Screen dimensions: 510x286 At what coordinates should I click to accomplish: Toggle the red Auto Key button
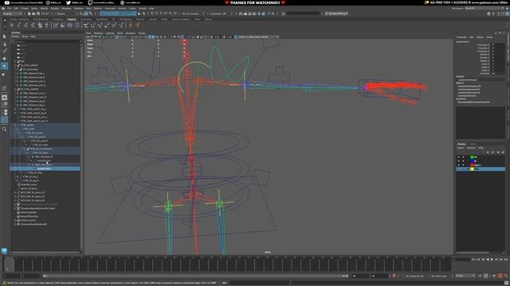(500, 276)
